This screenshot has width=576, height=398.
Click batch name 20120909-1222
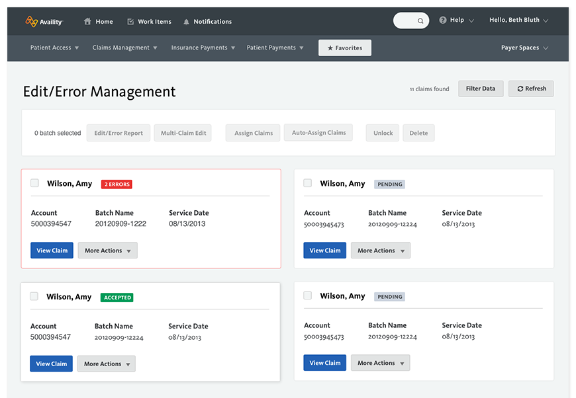click(120, 223)
